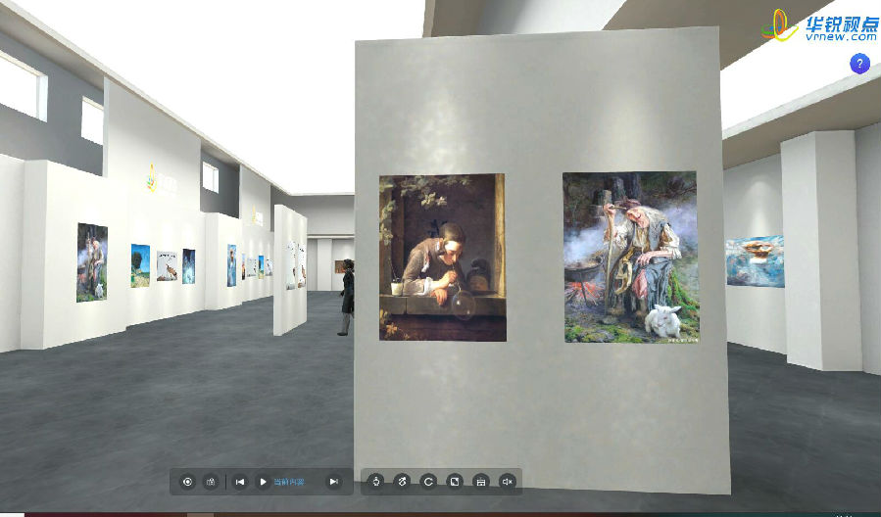Click the screenshot camera icon in toolbar
Image resolution: width=881 pixels, height=517 pixels.
point(211,482)
